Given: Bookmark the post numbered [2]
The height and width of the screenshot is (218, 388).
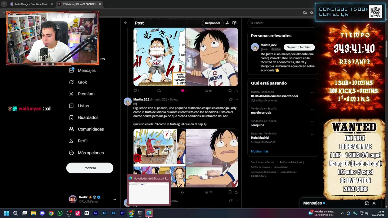Looking at the screenshot, I should tap(230, 192).
